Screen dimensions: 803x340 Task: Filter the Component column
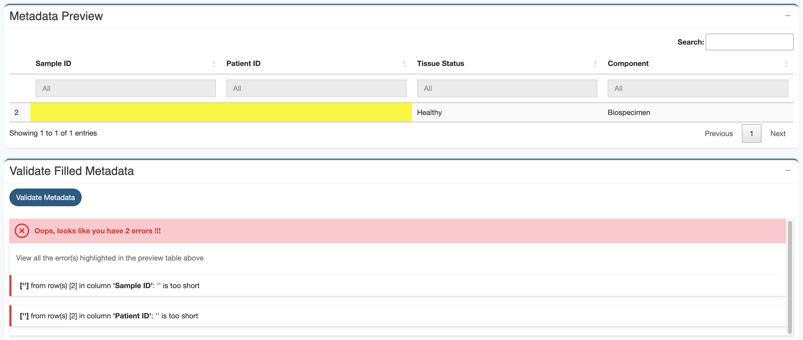(698, 88)
